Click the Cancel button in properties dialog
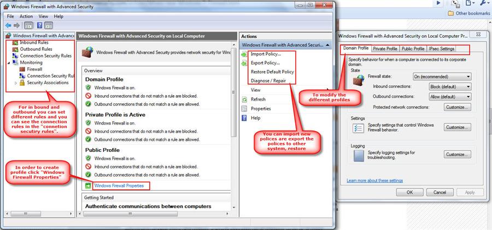Viewport: 492px width, 230px height. (x=440, y=192)
